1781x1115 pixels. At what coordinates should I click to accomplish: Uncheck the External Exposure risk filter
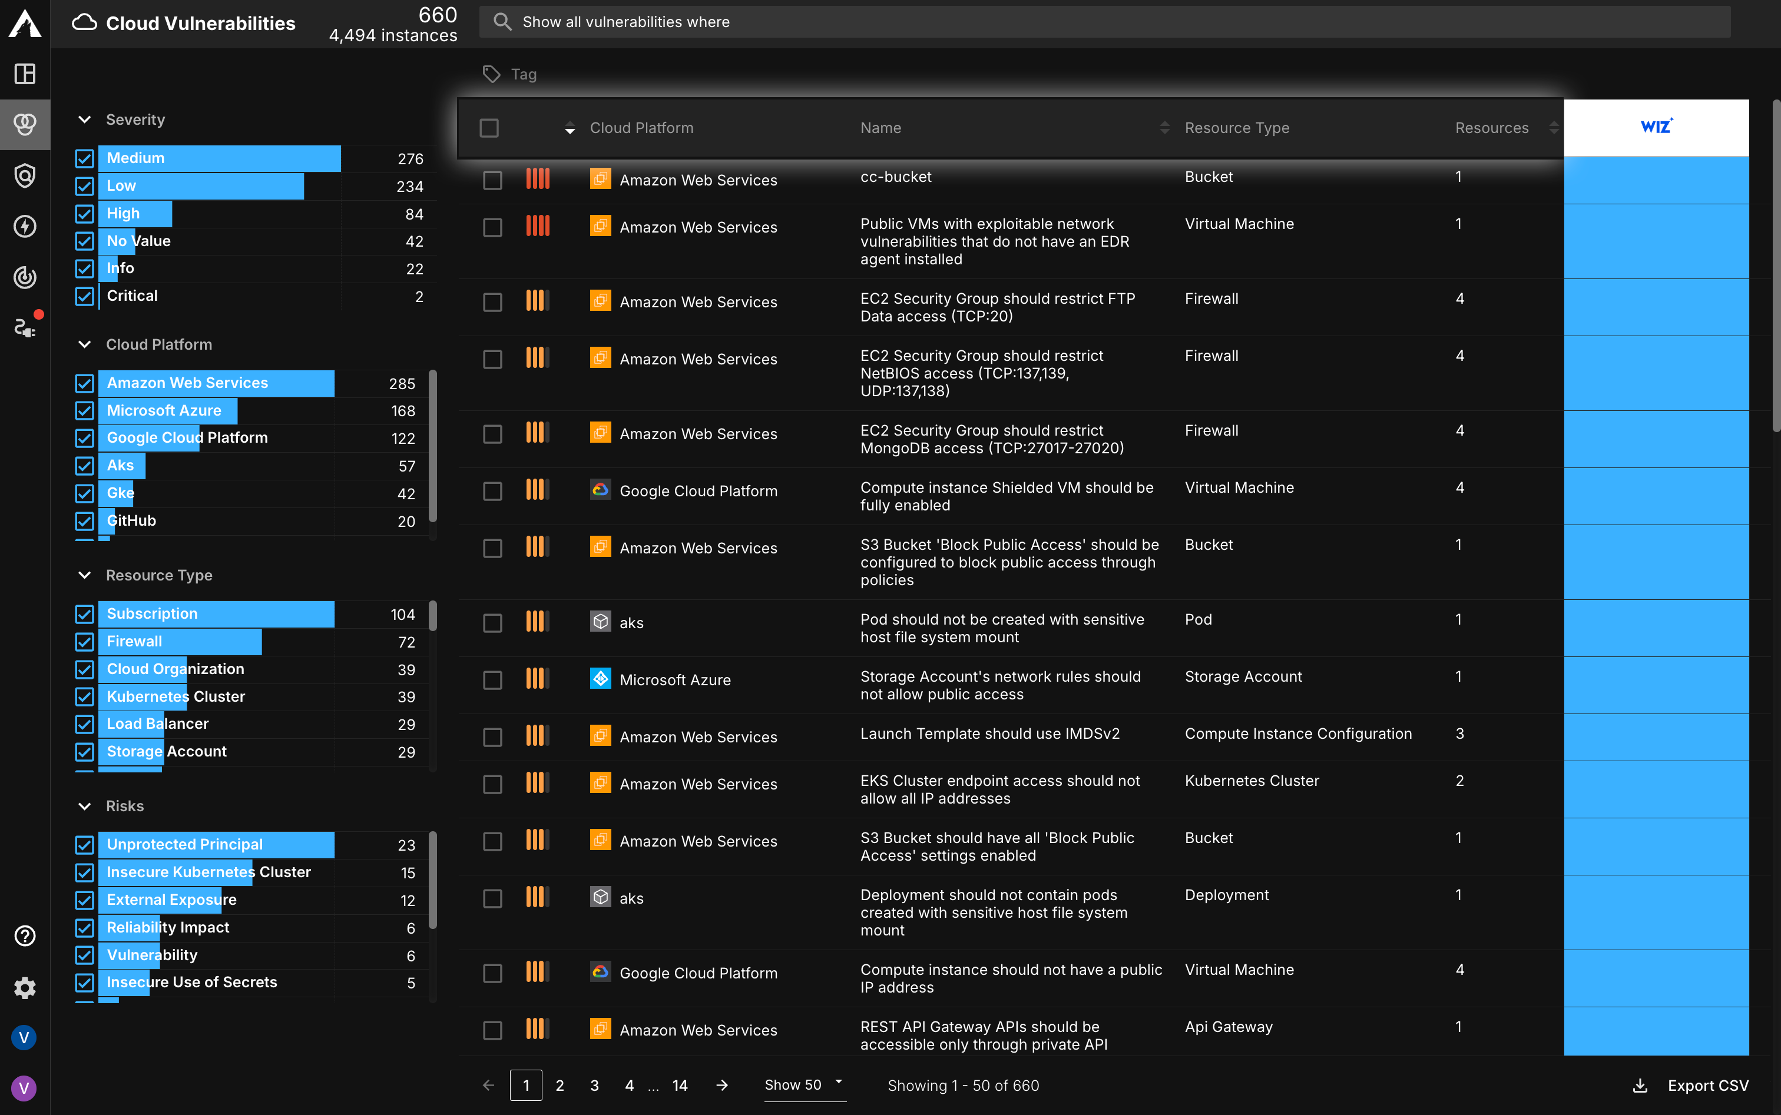tap(85, 900)
